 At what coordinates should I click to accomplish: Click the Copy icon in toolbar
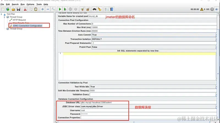coord(31,9)
